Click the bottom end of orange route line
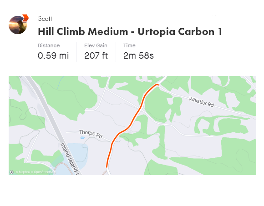This screenshot has height=206, width=264. click(107, 166)
